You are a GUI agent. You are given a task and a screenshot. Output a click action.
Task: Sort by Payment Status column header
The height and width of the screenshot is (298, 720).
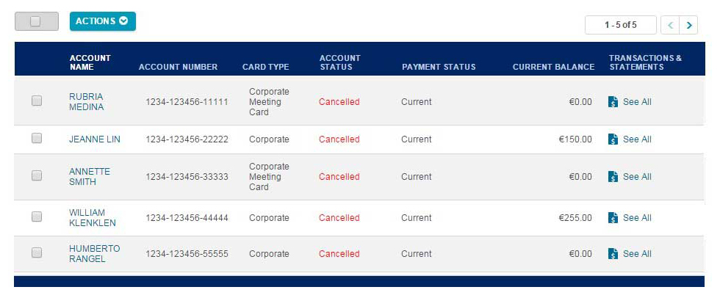tap(439, 67)
